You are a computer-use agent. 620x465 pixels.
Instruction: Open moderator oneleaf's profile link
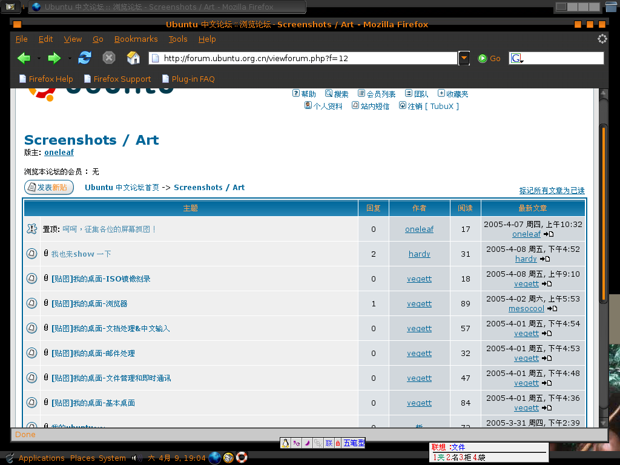coord(59,152)
